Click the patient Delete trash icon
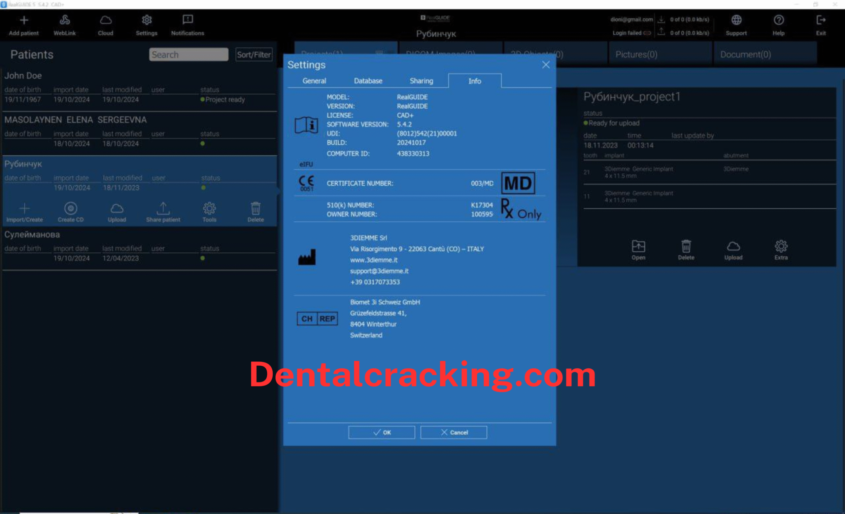Viewport: 845px width, 514px height. coord(256,208)
